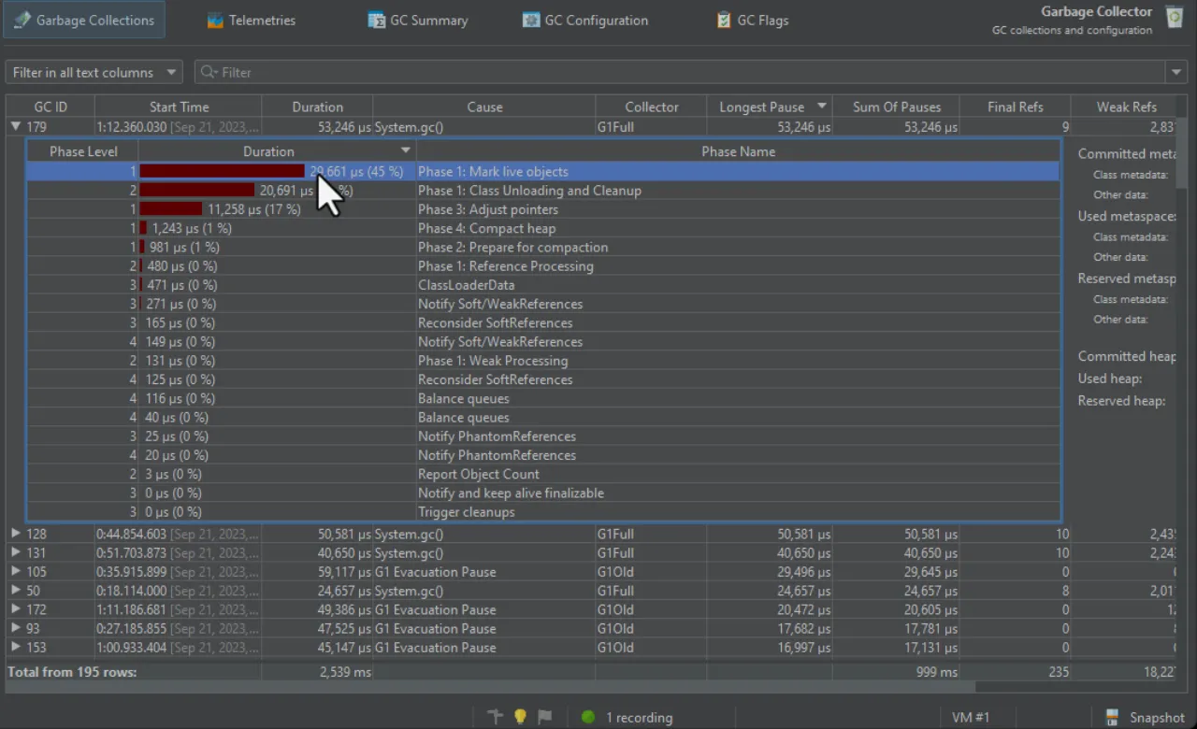Collapse the expanded GC ID 179 row

(15, 126)
